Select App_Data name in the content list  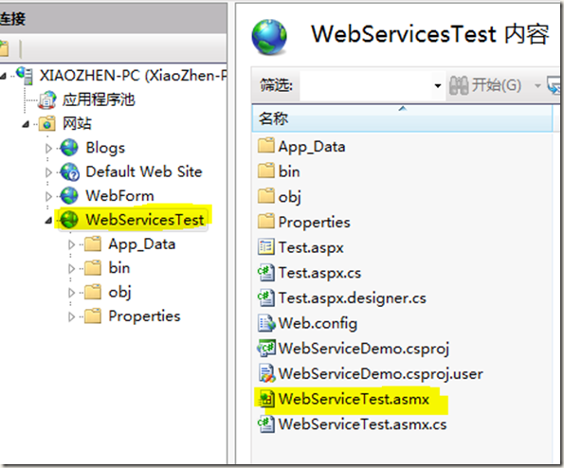312,147
